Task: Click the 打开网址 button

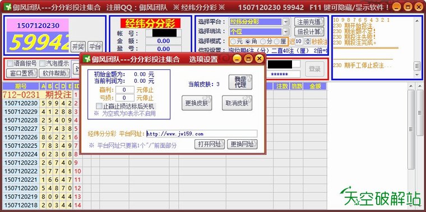Action: [x=210, y=144]
